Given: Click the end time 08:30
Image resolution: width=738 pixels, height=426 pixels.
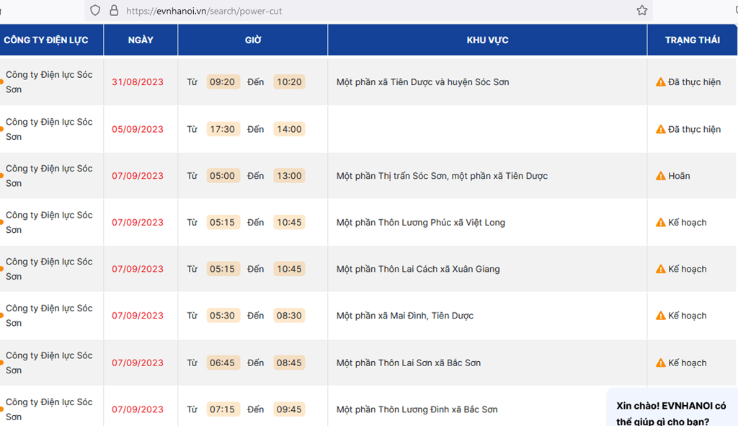Looking at the screenshot, I should point(289,316).
